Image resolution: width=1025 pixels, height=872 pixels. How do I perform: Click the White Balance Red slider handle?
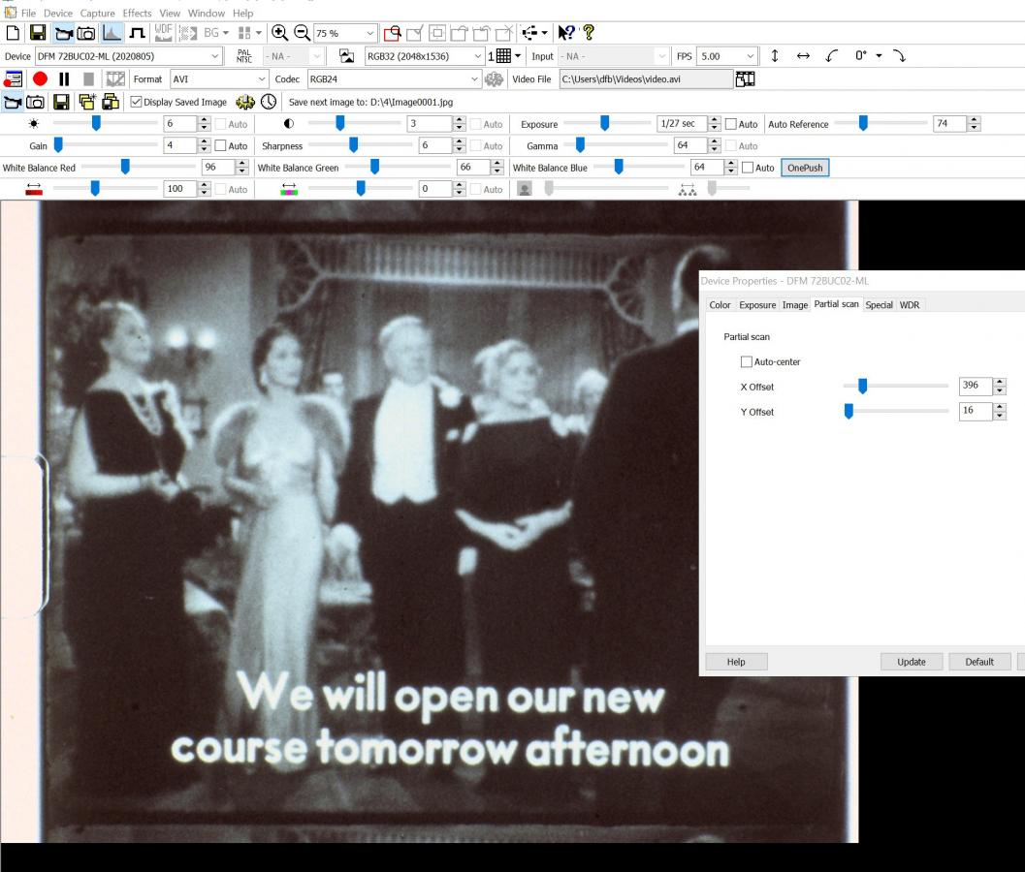click(125, 168)
